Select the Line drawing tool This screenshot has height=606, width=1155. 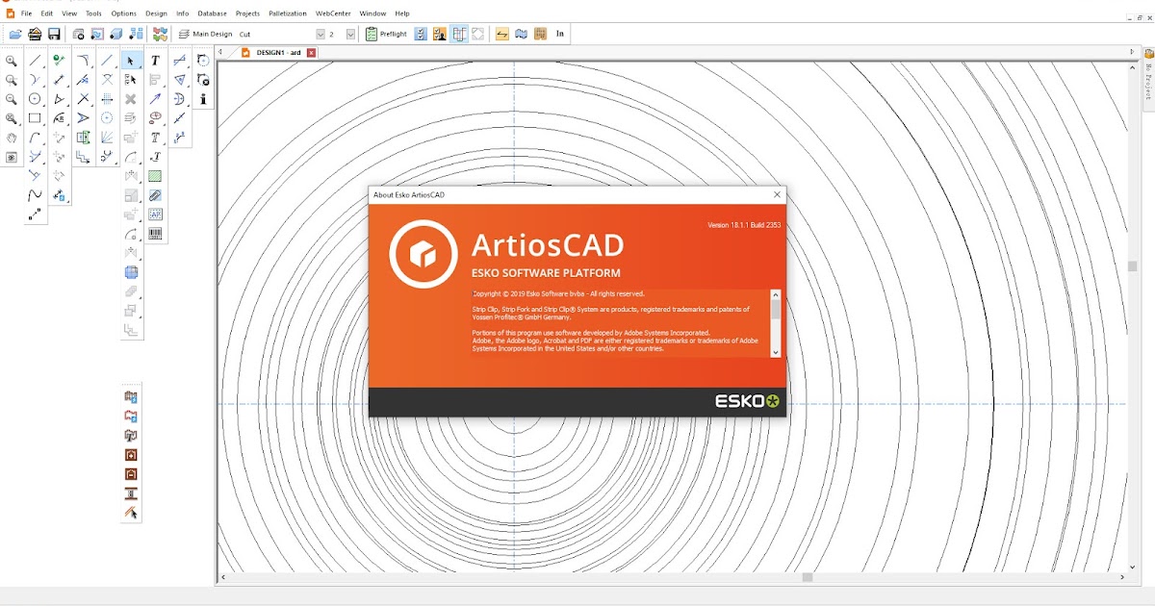(x=35, y=61)
